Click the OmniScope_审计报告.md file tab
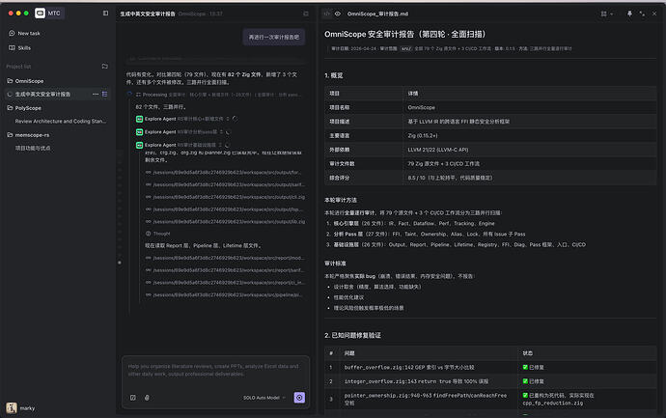 pos(377,14)
